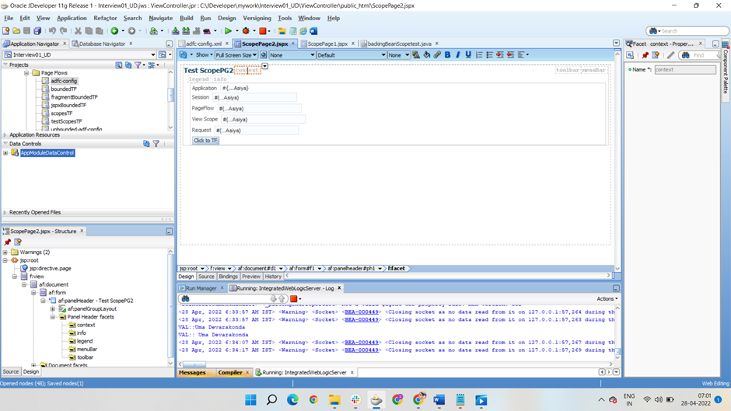Screen dimensions: 731x411
Task: Cut selection with the scissors icon
Action: point(78,31)
